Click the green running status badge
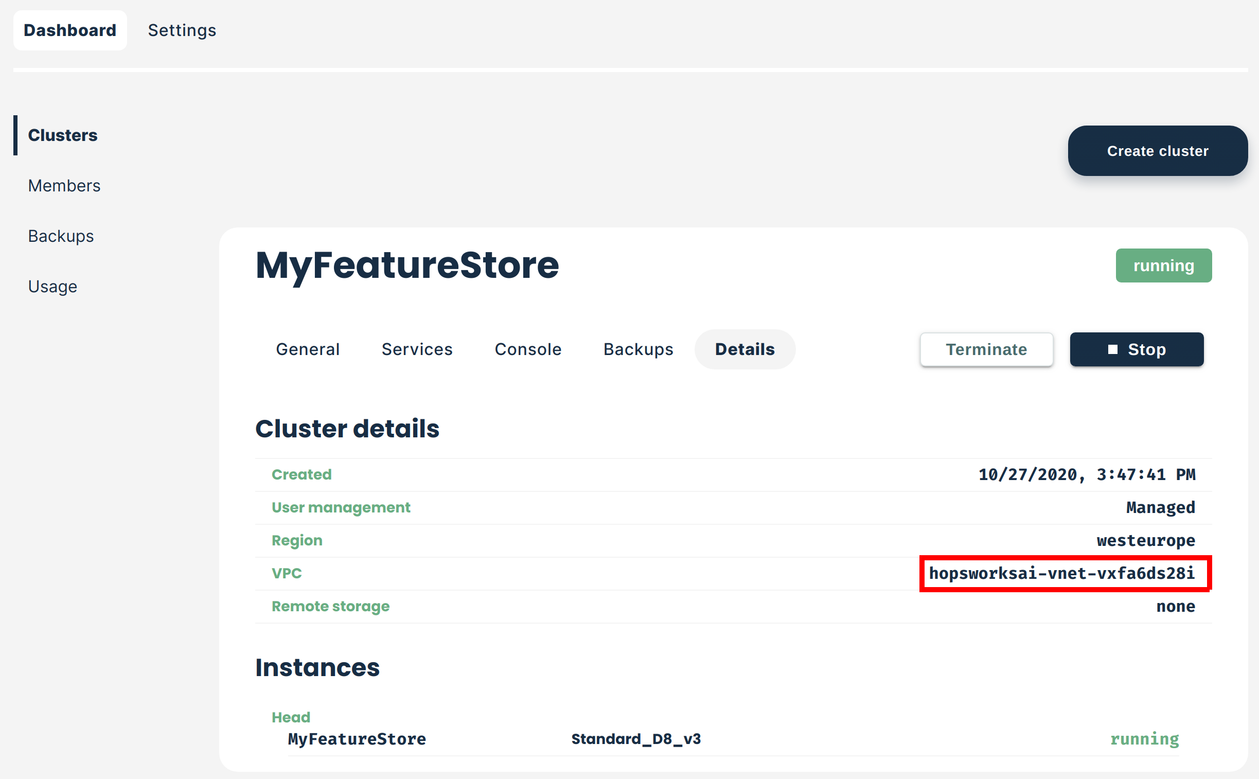This screenshot has width=1259, height=779. [x=1163, y=265]
